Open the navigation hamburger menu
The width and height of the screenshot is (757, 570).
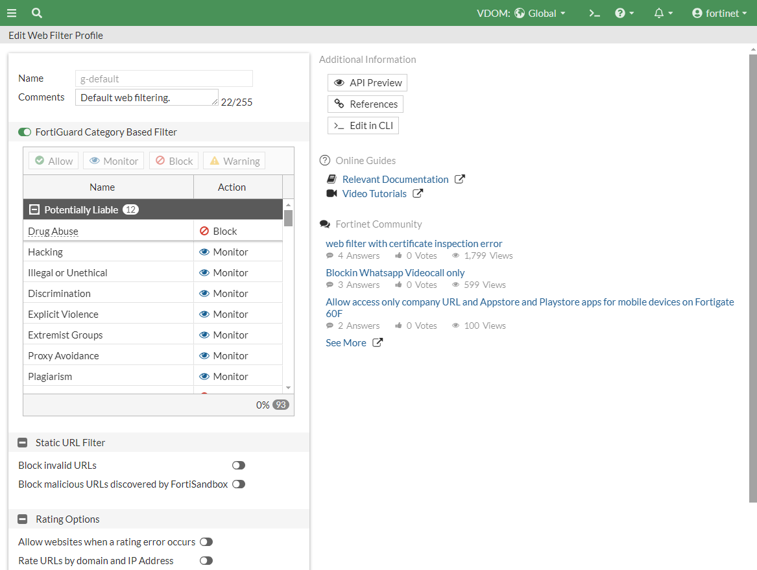12,13
